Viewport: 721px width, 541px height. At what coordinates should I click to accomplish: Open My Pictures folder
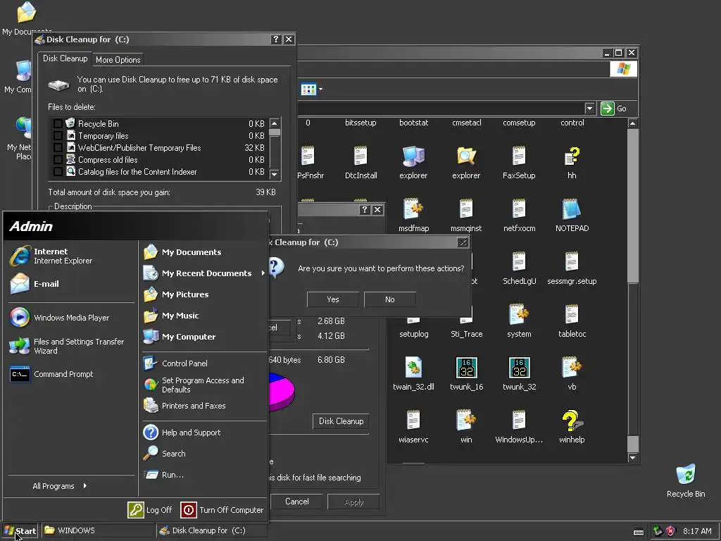click(x=176, y=294)
